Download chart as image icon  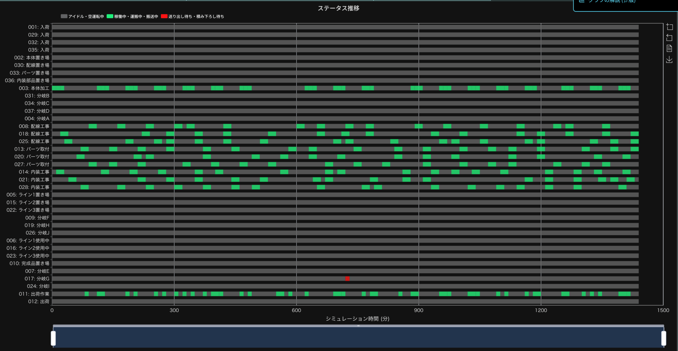(x=669, y=60)
